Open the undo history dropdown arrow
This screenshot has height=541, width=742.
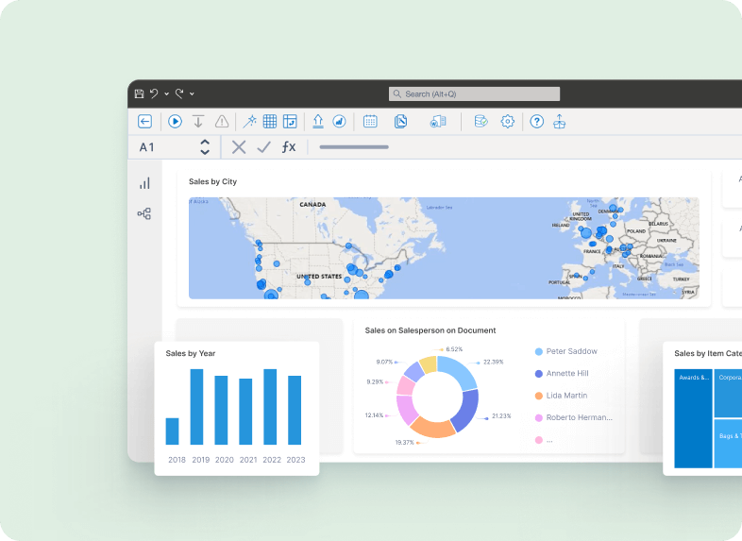click(166, 94)
